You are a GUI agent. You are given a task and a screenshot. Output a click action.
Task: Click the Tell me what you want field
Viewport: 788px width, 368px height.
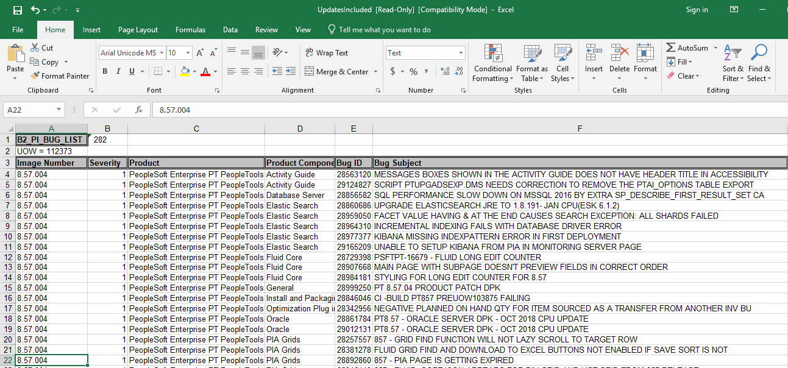click(385, 30)
